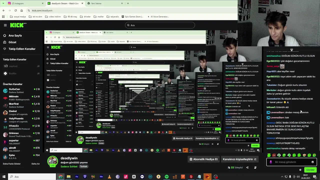Open Epha R.E.P.O. channel
This screenshot has height=180, width=320.
click(x=21, y=156)
